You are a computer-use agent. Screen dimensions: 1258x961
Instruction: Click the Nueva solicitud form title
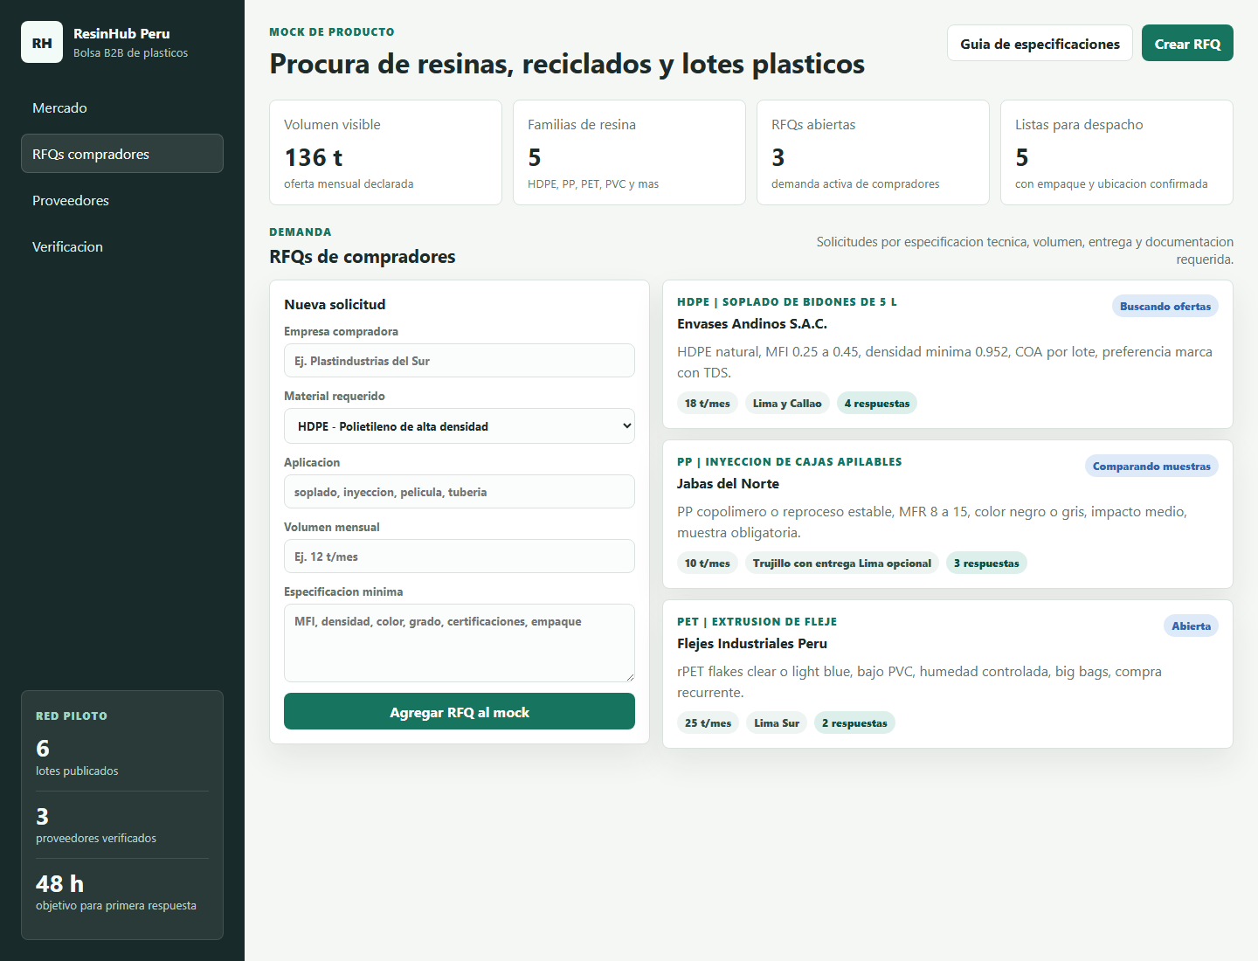[335, 304]
